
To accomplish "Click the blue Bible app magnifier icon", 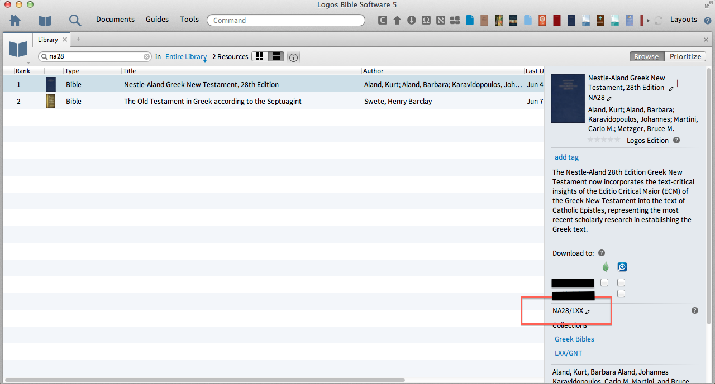I will (622, 267).
